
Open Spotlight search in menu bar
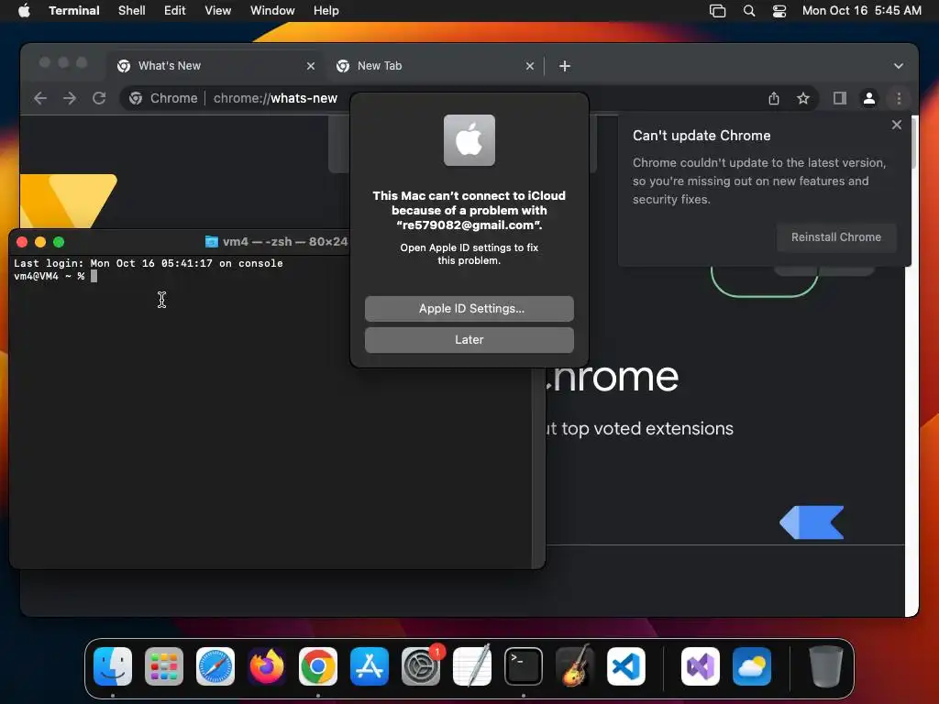[749, 11]
